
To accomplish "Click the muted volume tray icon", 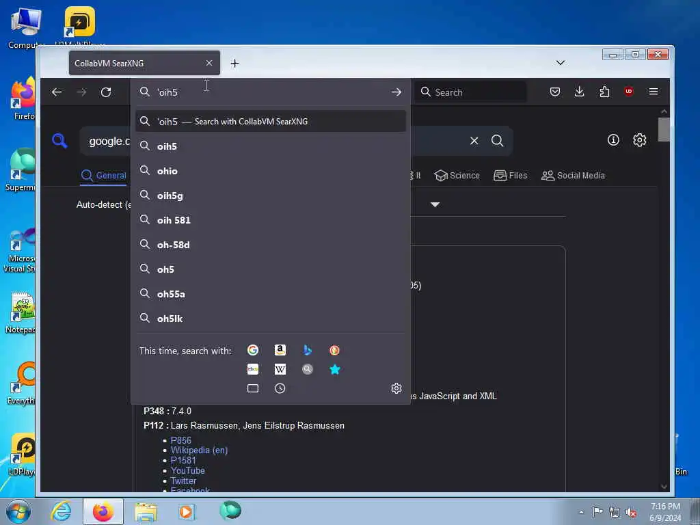I will (x=631, y=513).
